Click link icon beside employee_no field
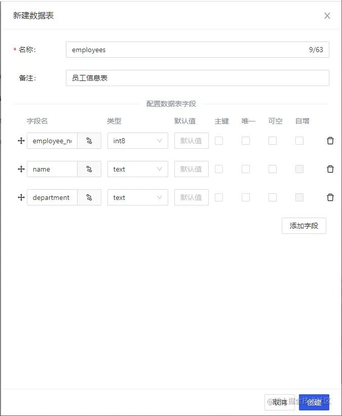Viewport: 342px width, 416px height. tap(89, 141)
